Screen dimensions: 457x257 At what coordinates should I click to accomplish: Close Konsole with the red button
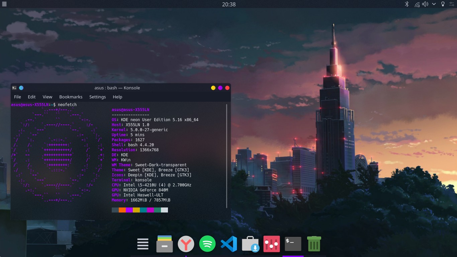click(227, 88)
